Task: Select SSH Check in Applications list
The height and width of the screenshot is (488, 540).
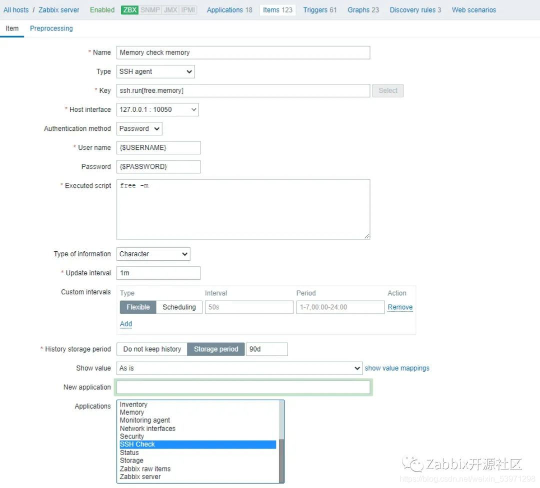Action: click(198, 444)
